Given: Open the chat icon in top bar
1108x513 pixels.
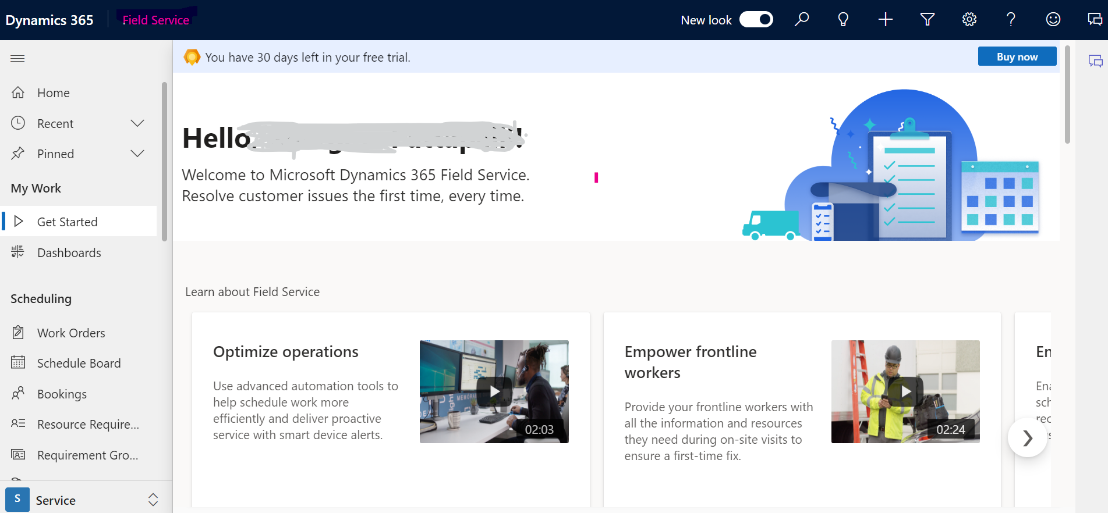Looking at the screenshot, I should (1095, 20).
